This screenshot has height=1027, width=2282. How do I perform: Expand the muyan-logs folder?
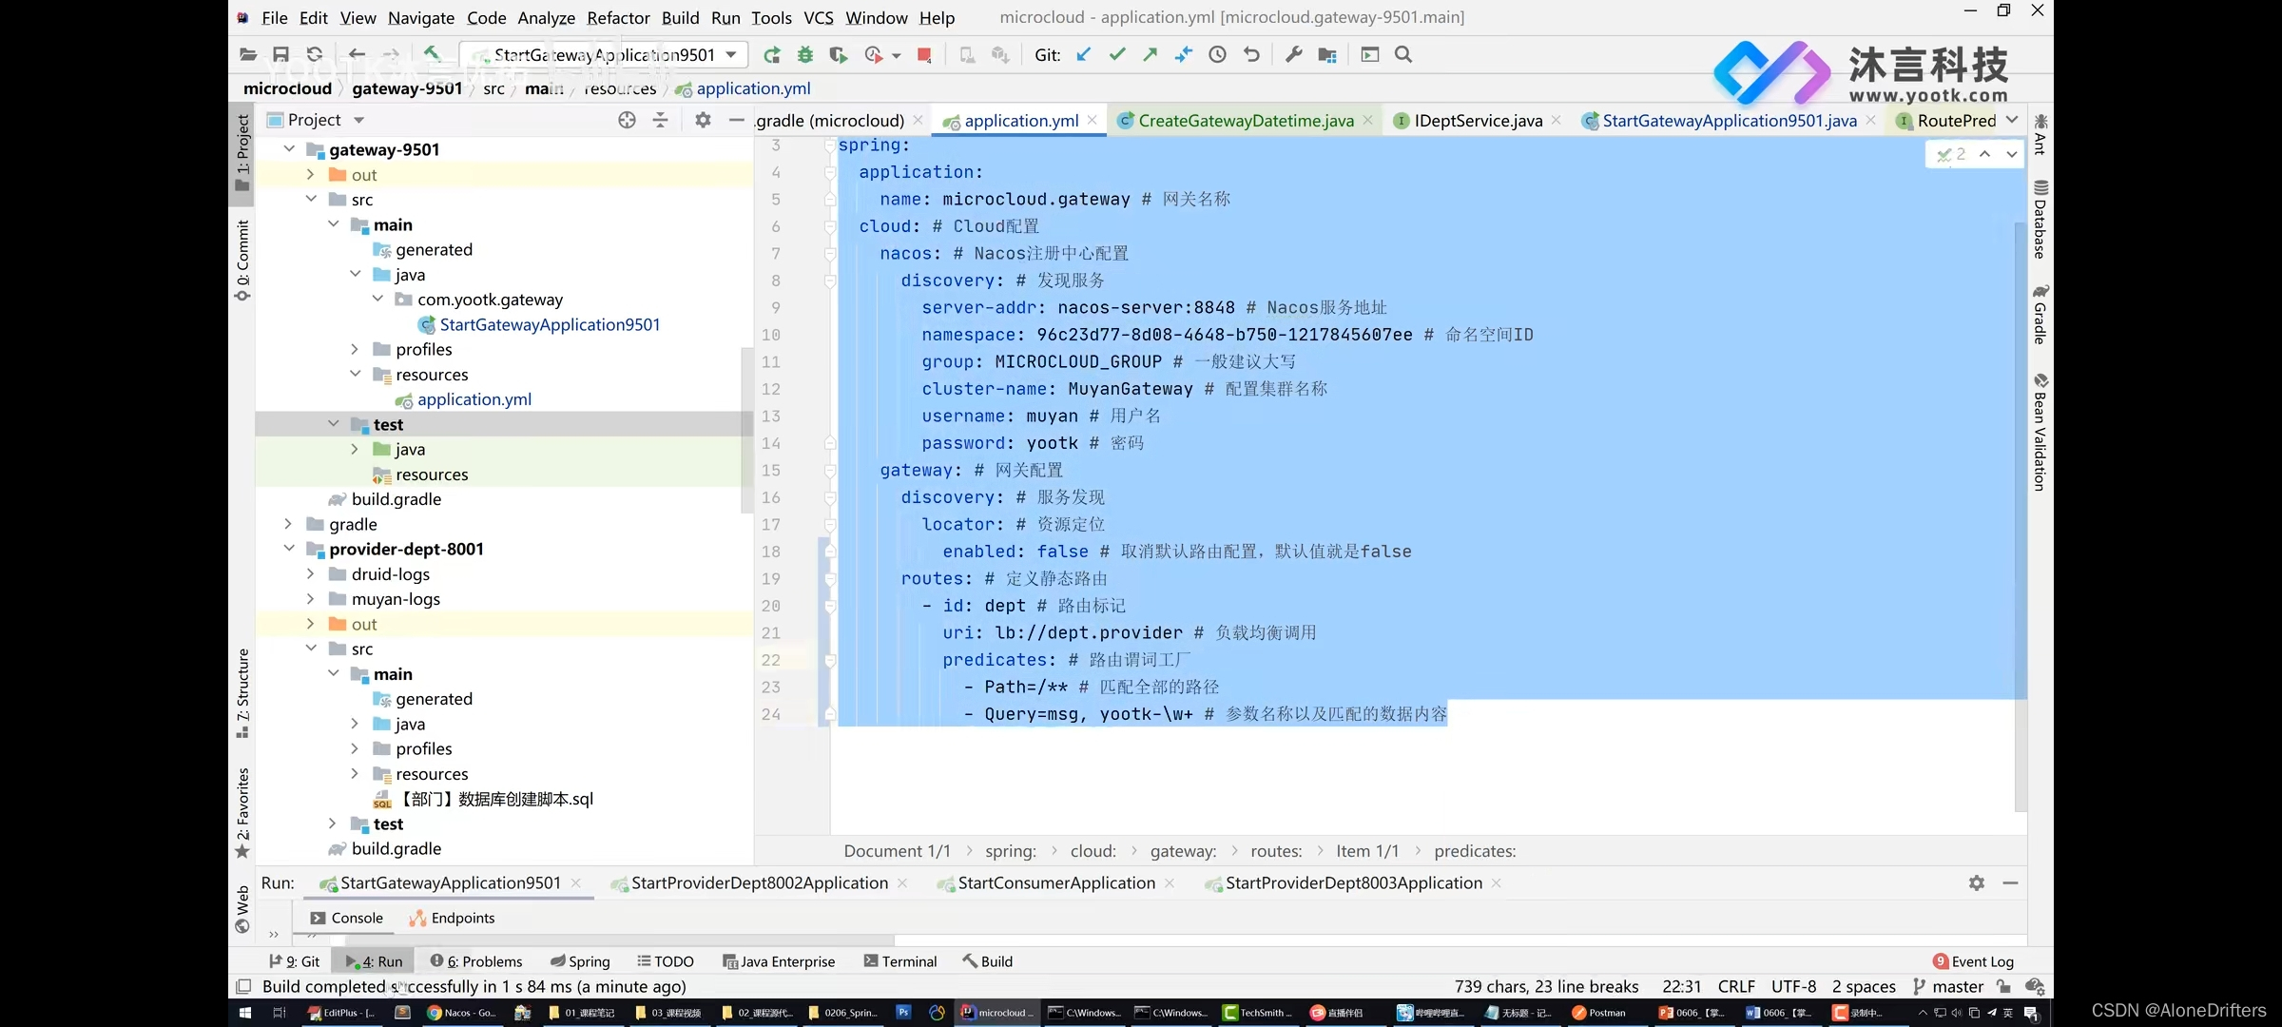[x=310, y=599]
